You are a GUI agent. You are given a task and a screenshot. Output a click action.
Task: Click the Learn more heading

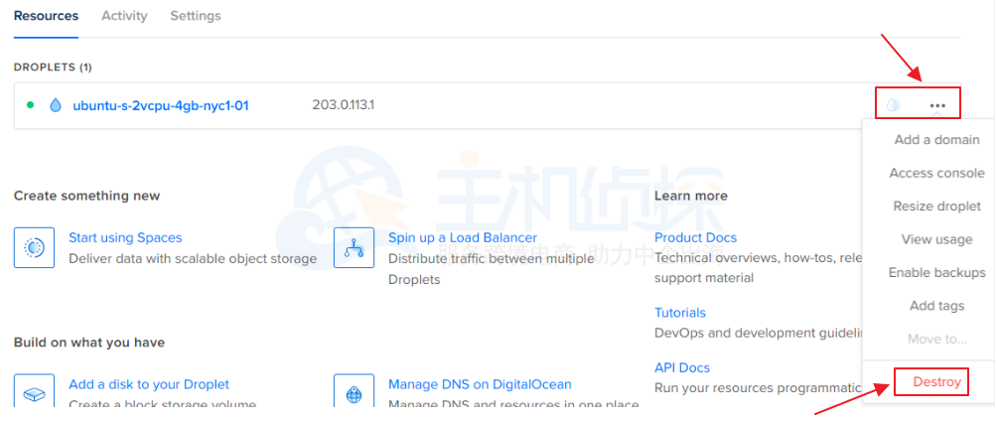coord(690,196)
